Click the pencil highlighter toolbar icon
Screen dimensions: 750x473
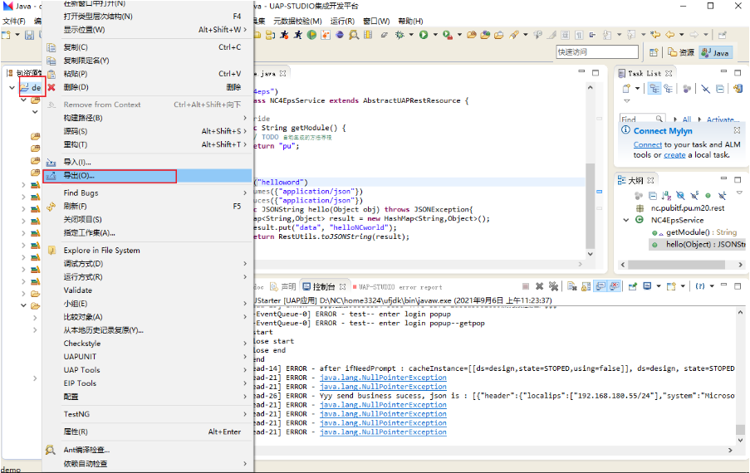[514, 35]
